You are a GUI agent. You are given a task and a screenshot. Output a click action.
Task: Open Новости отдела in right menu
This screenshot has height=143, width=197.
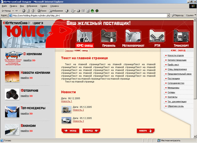coord(175,55)
